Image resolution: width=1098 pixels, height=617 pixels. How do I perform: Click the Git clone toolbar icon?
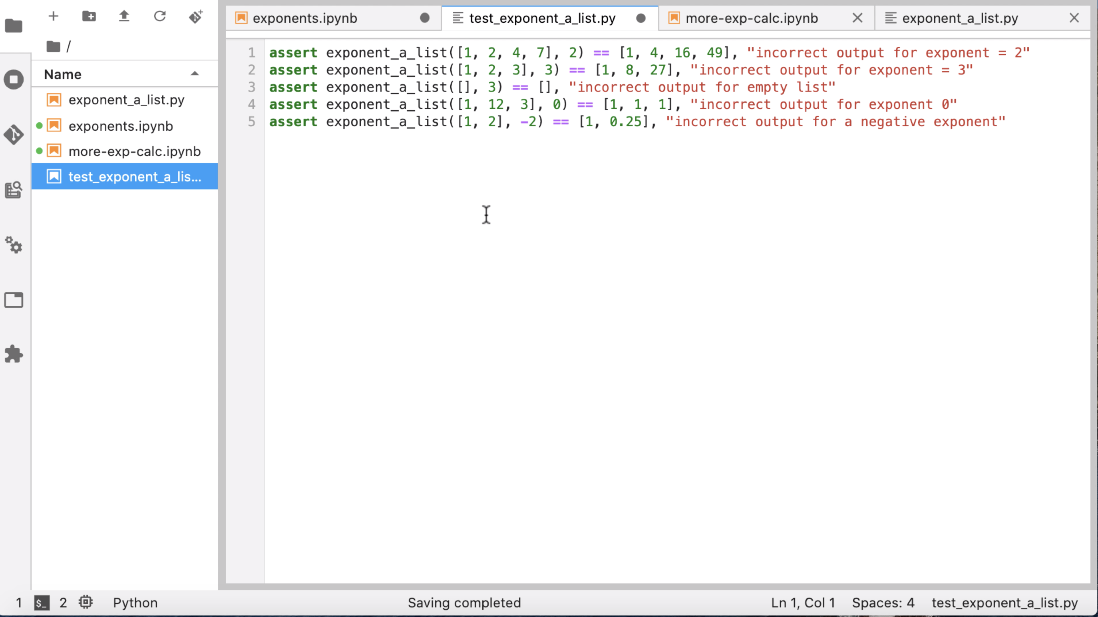[x=196, y=17]
